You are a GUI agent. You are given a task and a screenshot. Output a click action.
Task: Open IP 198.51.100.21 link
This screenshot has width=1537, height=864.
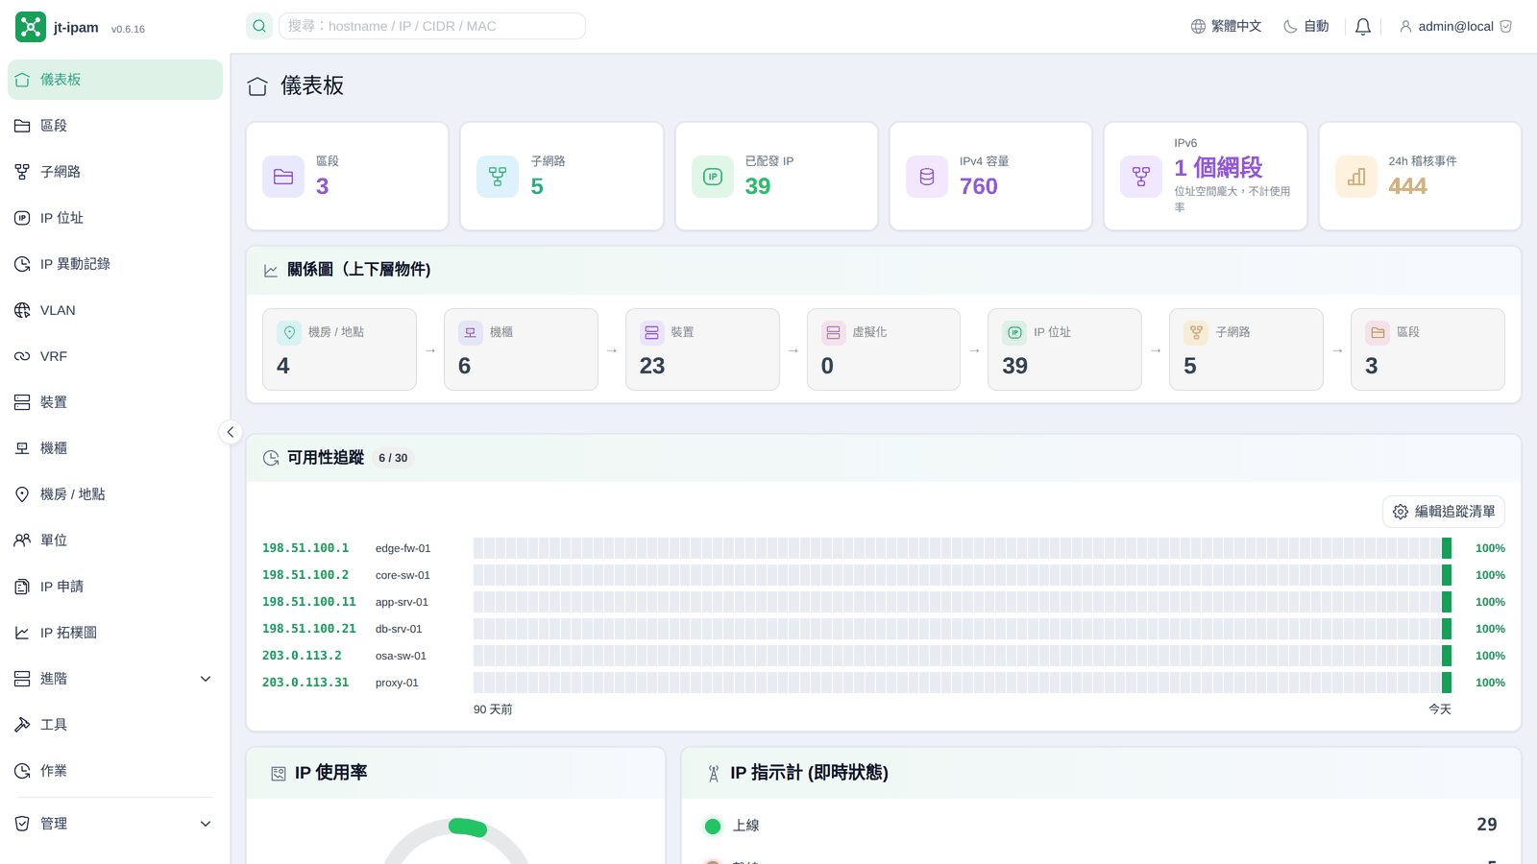point(309,629)
